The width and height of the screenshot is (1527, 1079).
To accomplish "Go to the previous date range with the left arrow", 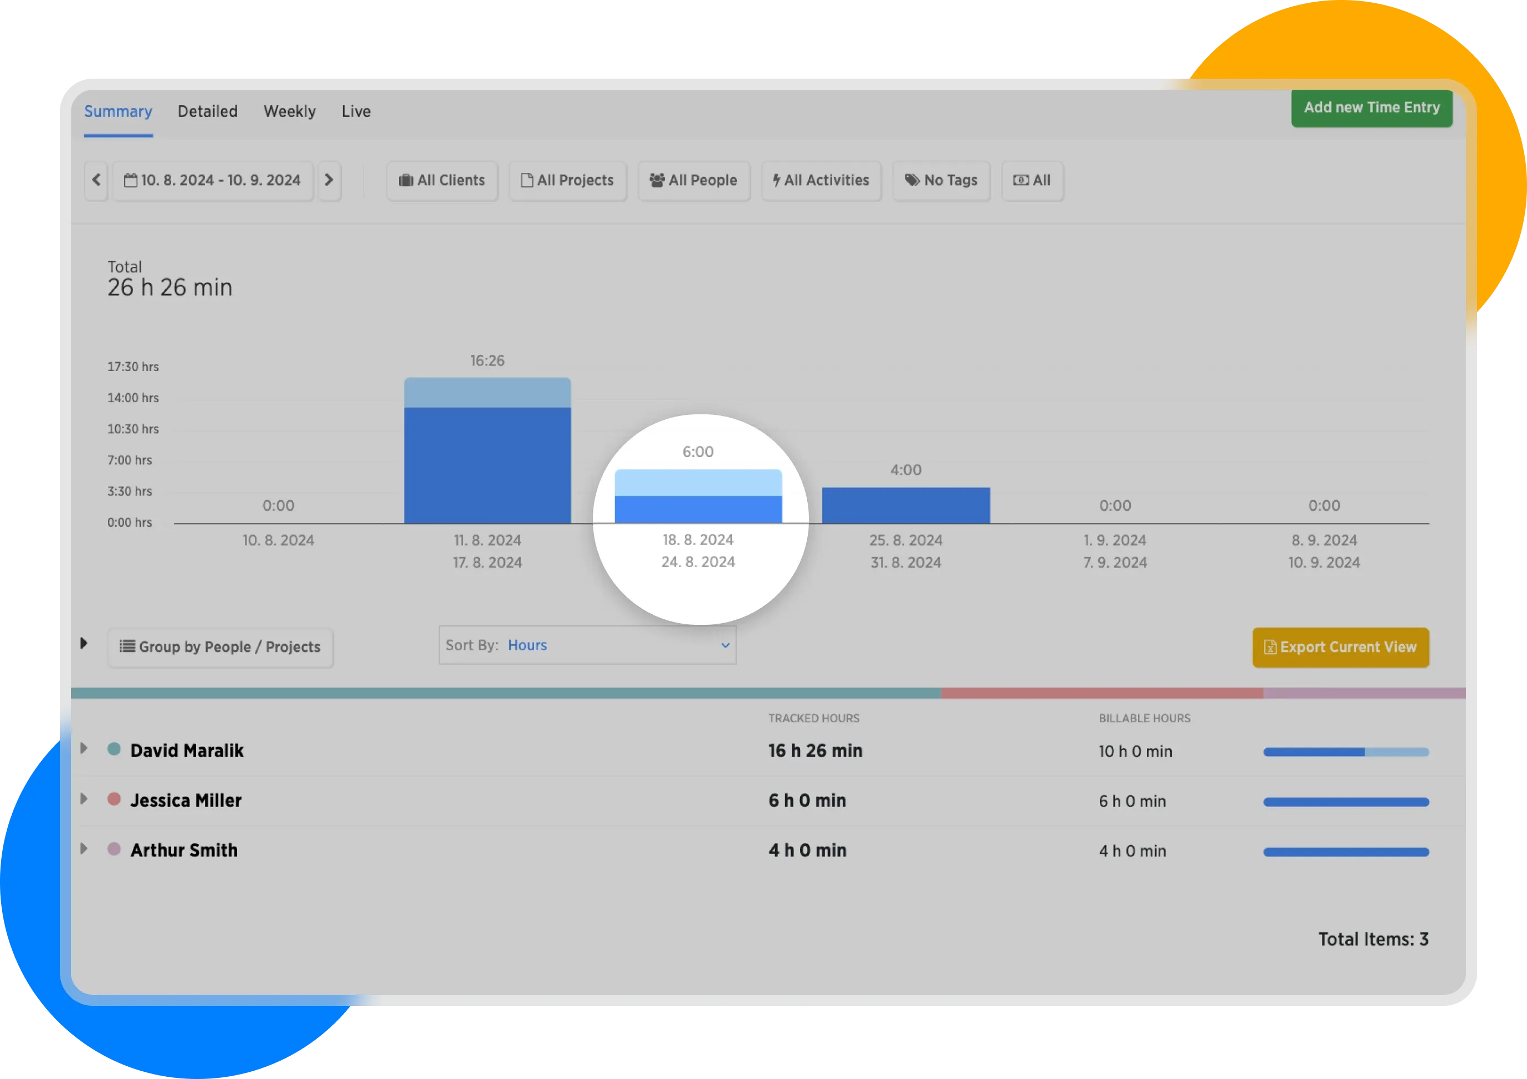I will click(96, 180).
